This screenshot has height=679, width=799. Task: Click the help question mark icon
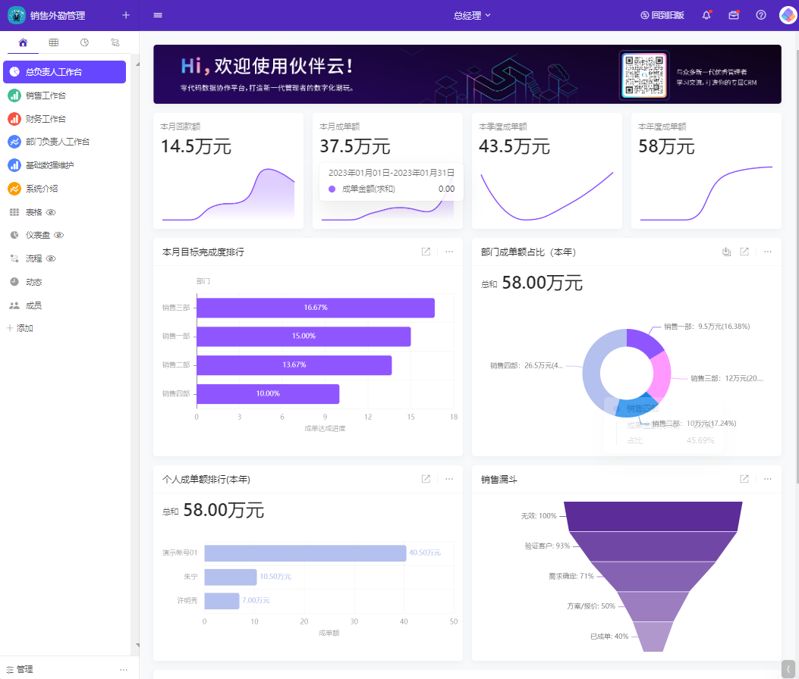pos(760,15)
